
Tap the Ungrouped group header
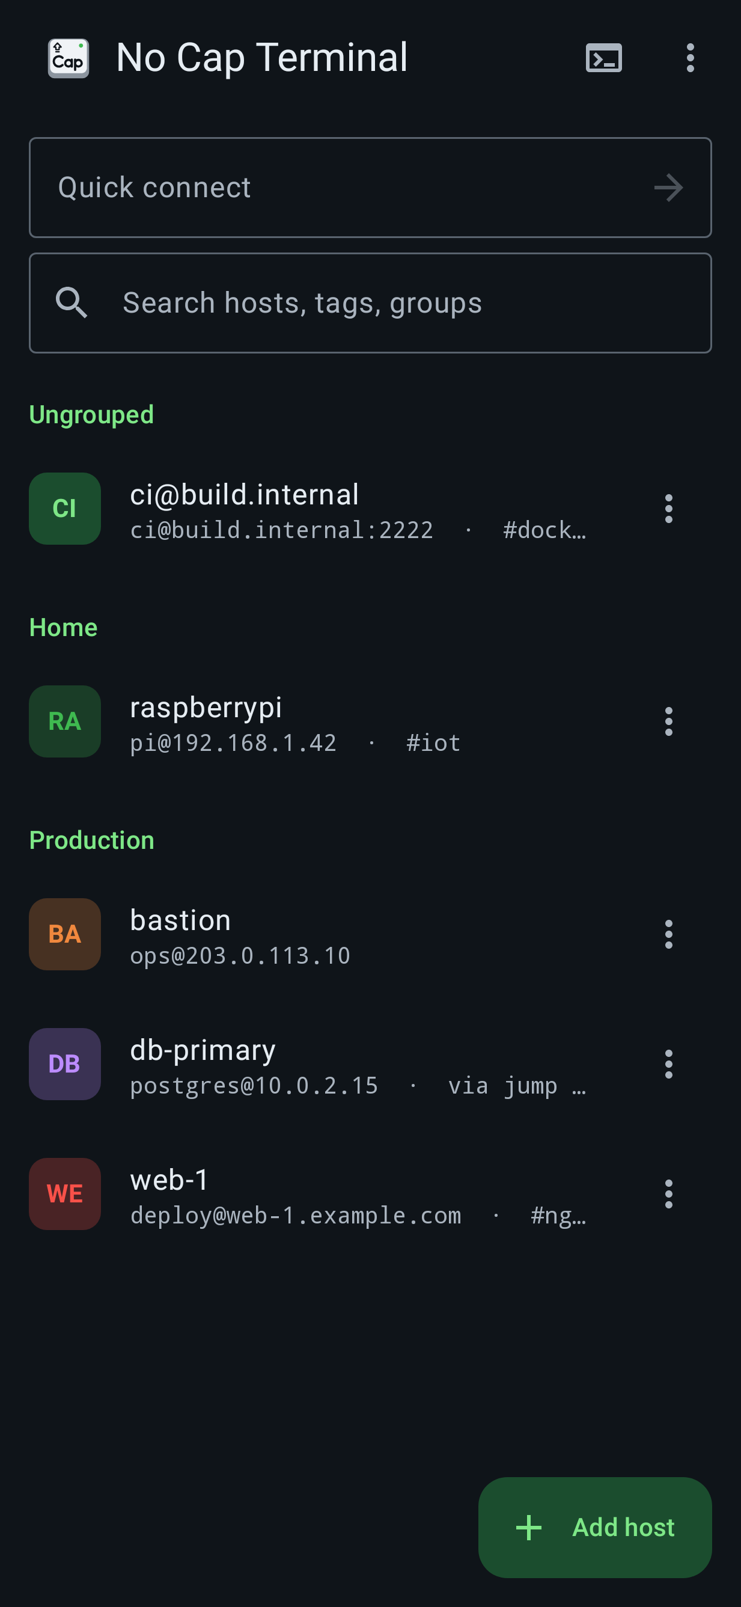pyautogui.click(x=92, y=415)
